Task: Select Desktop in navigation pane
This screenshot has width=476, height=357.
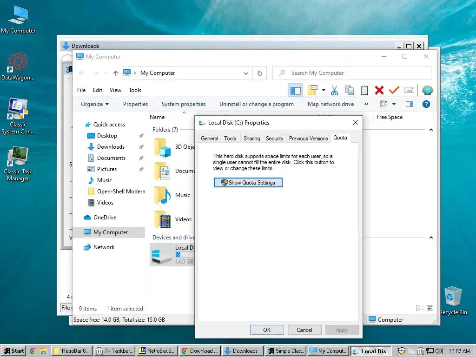Action: click(x=107, y=136)
